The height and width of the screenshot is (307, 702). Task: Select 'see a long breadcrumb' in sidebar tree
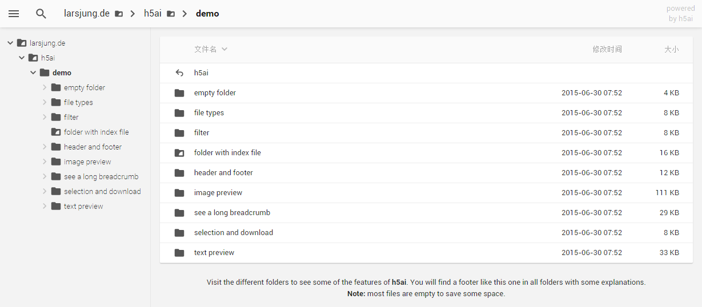point(101,176)
